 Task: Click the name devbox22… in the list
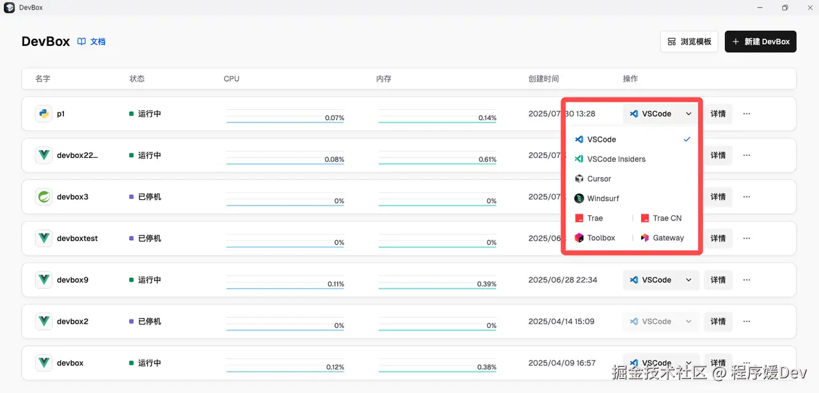pyautogui.click(x=77, y=155)
